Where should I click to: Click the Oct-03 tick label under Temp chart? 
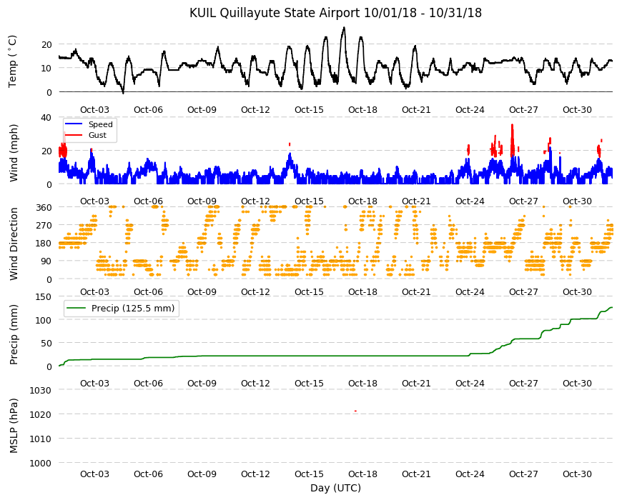94,110
